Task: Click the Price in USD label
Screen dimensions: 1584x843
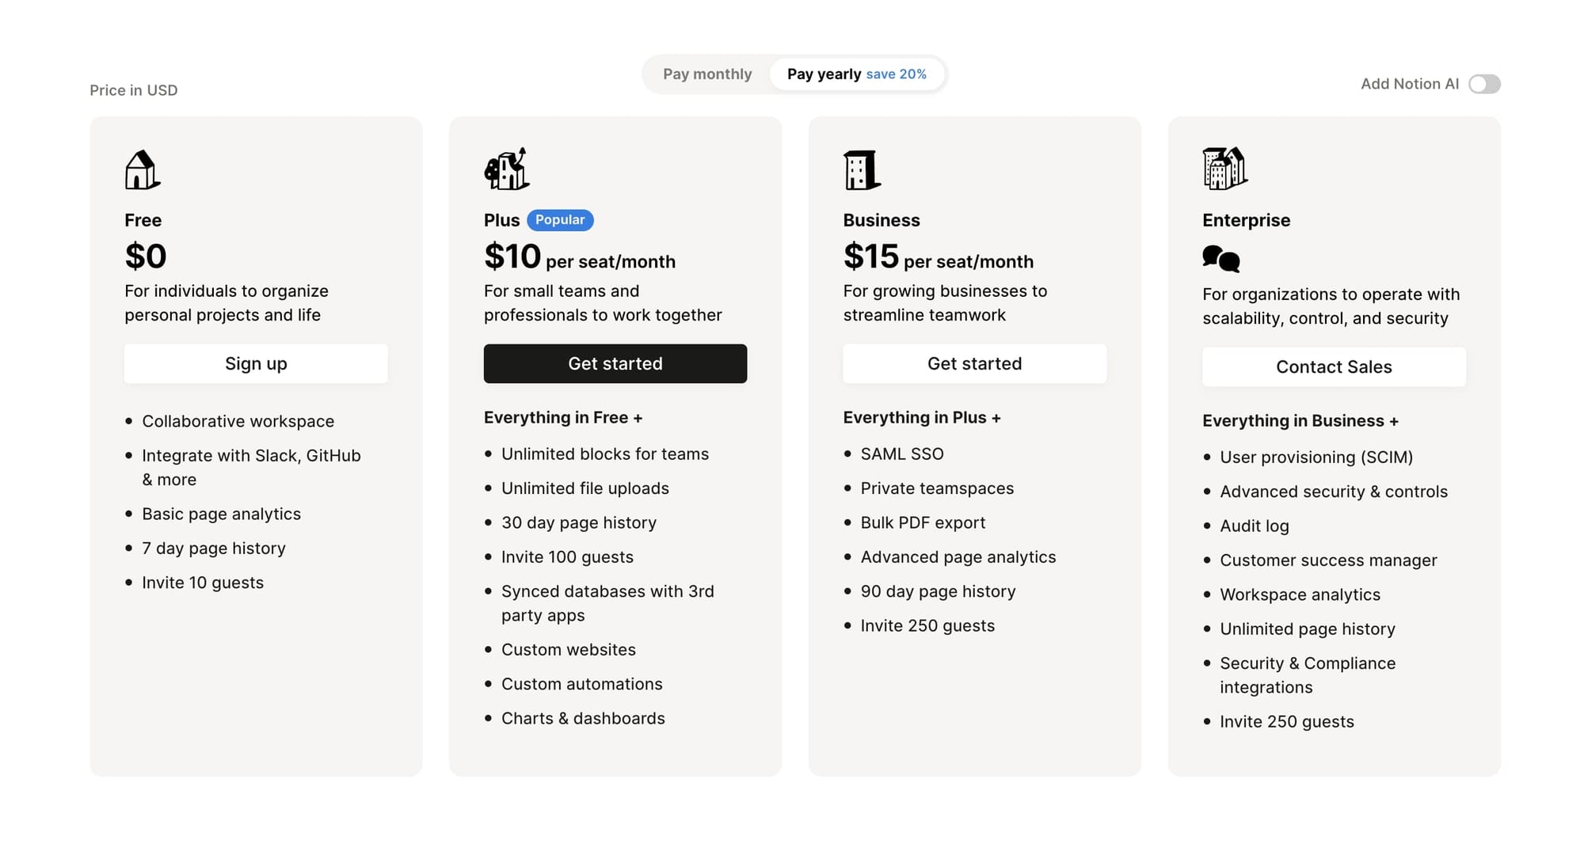Action: tap(134, 90)
